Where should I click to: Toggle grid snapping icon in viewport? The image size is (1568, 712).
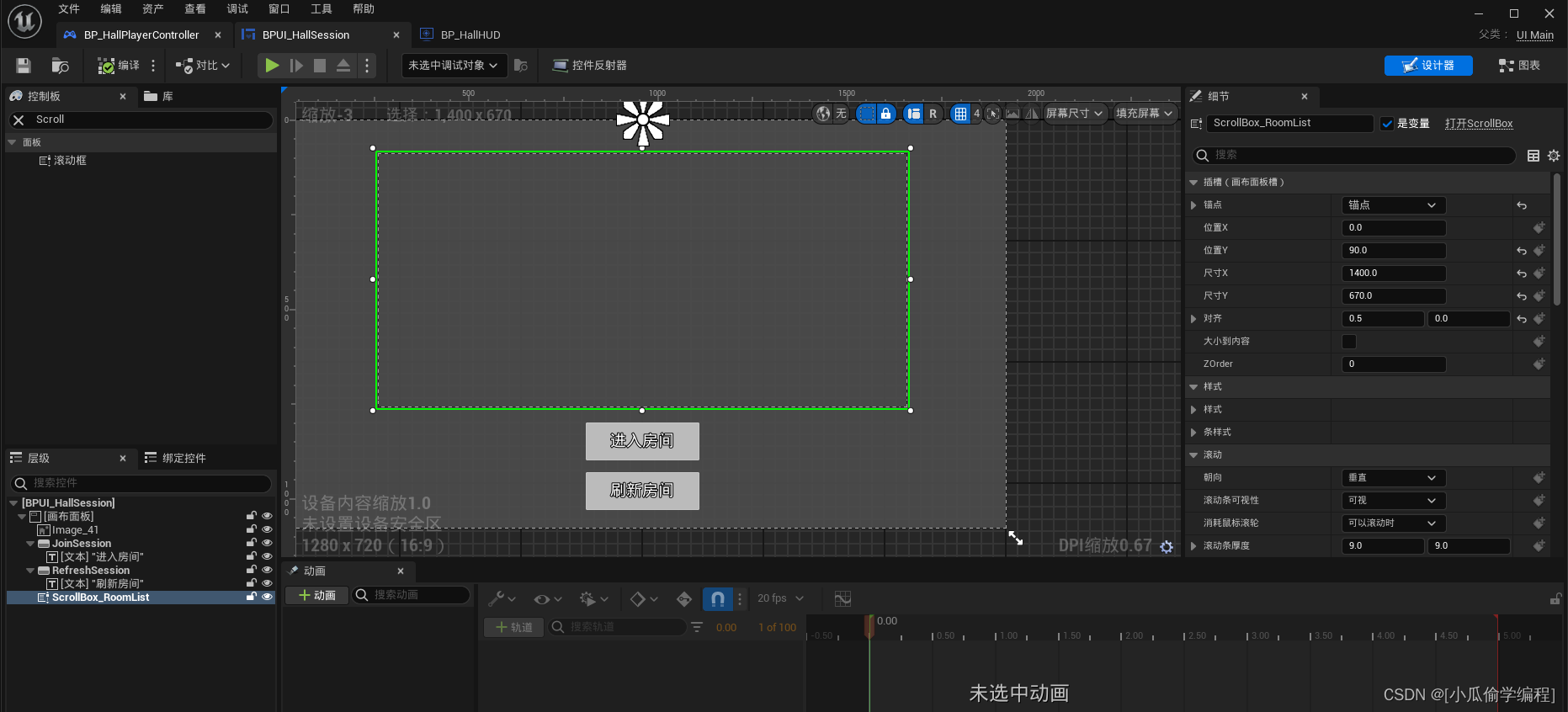point(960,114)
